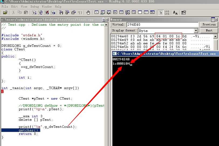This screenshot has height=146, width=219.
Task: Click the Copy toolbar icon
Action: pos(20,13)
